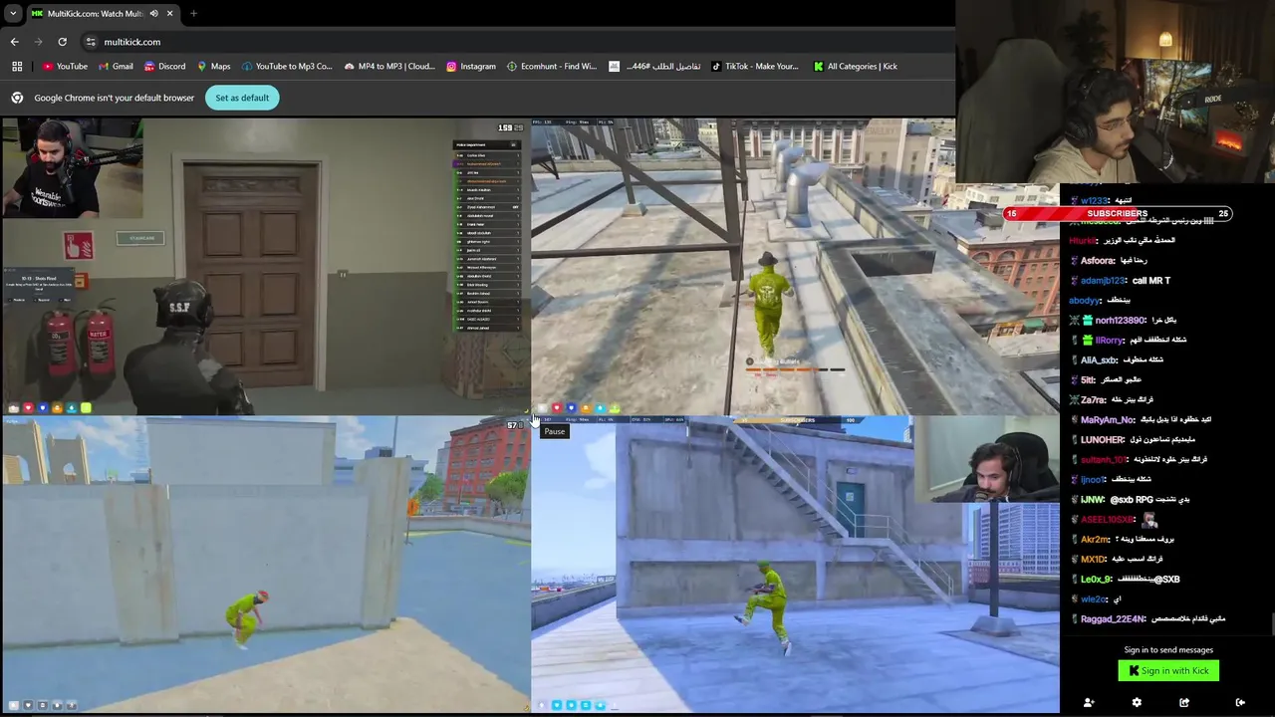
Task: Open the Ecomhunt bookmark
Action: coord(551,66)
